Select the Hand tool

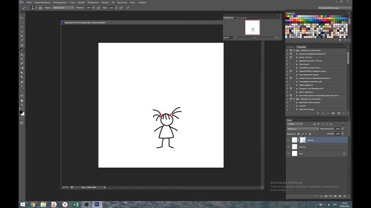[x=22, y=101]
